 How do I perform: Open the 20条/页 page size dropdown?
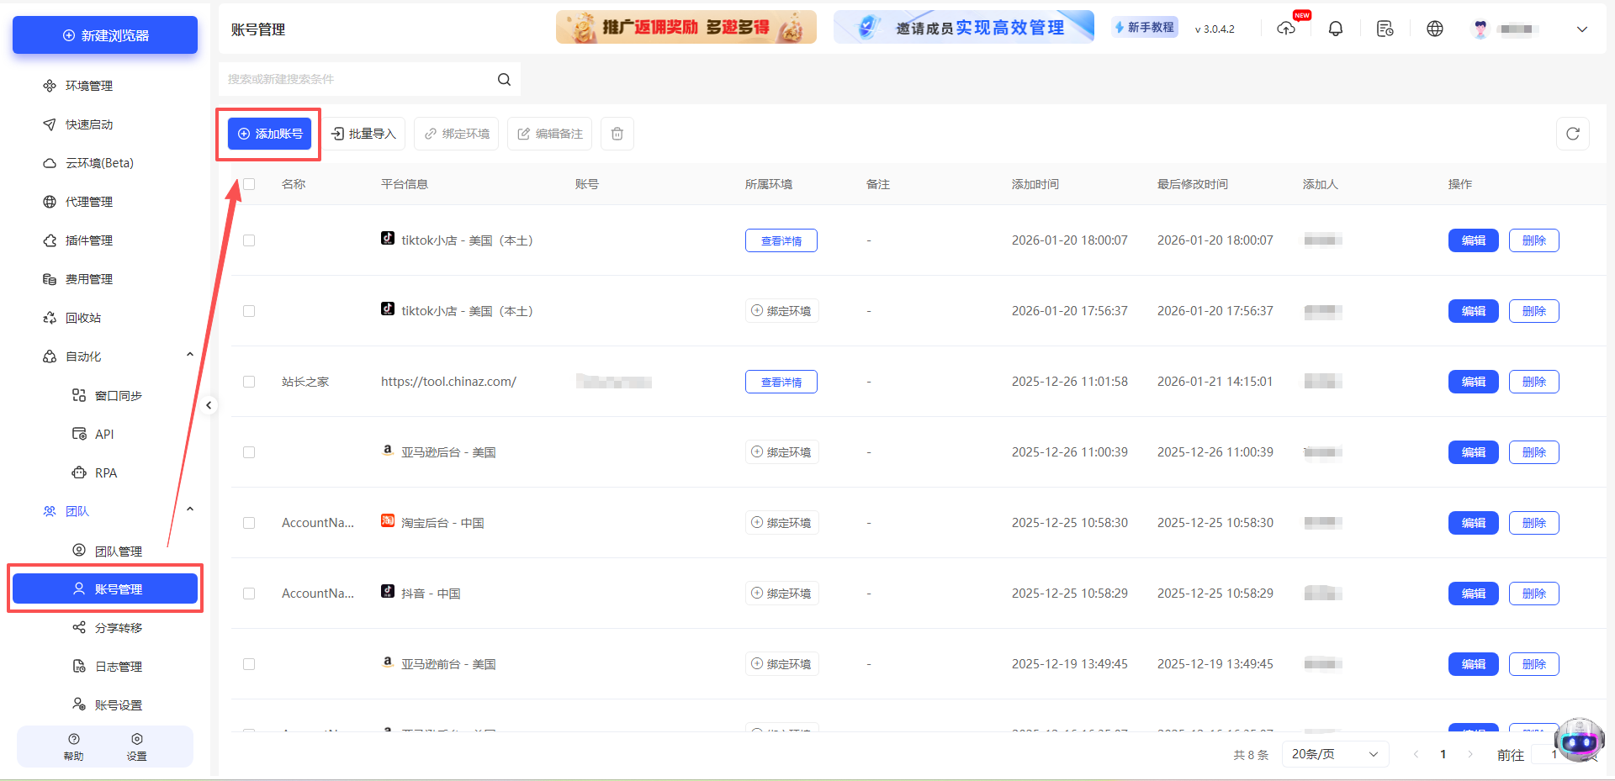click(x=1334, y=754)
